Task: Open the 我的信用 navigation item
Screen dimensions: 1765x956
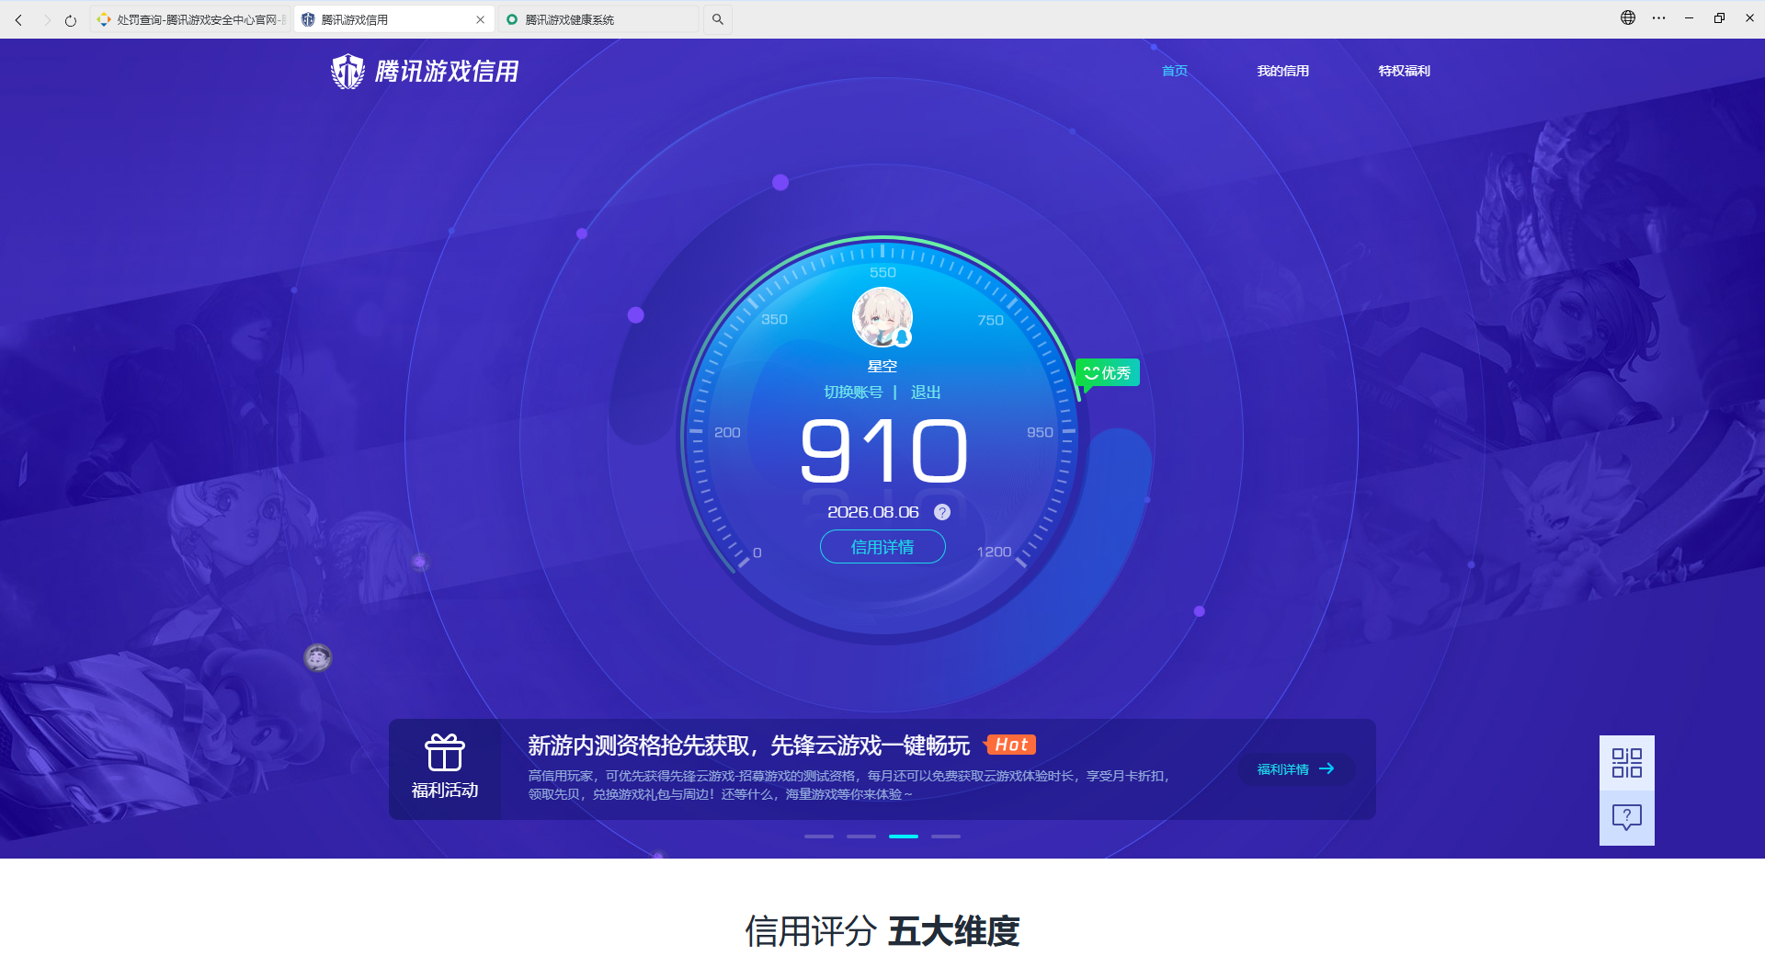Action: point(1283,71)
